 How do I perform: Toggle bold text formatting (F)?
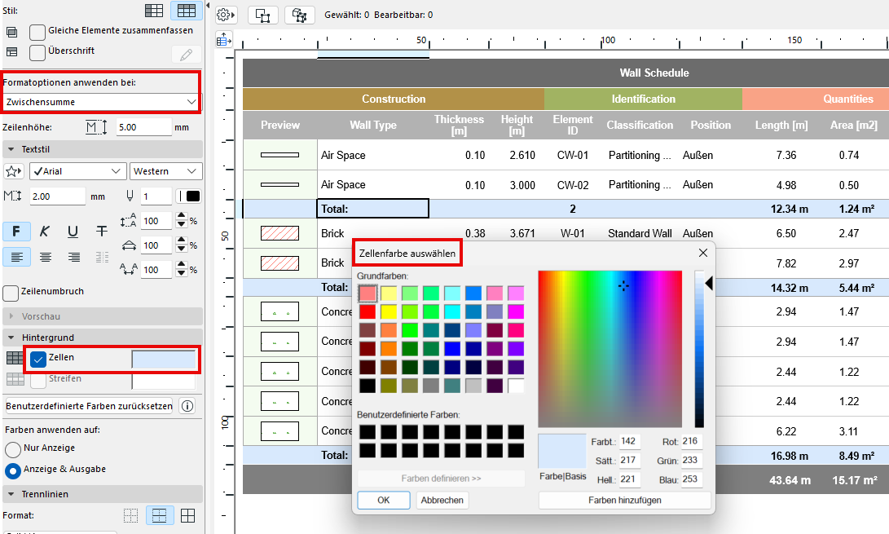pyautogui.click(x=17, y=232)
